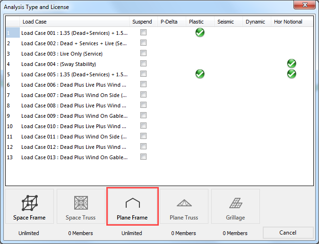This screenshot has width=319, height=244.
Task: Suspend Load Case 001 checkbox
Action: (x=143, y=33)
